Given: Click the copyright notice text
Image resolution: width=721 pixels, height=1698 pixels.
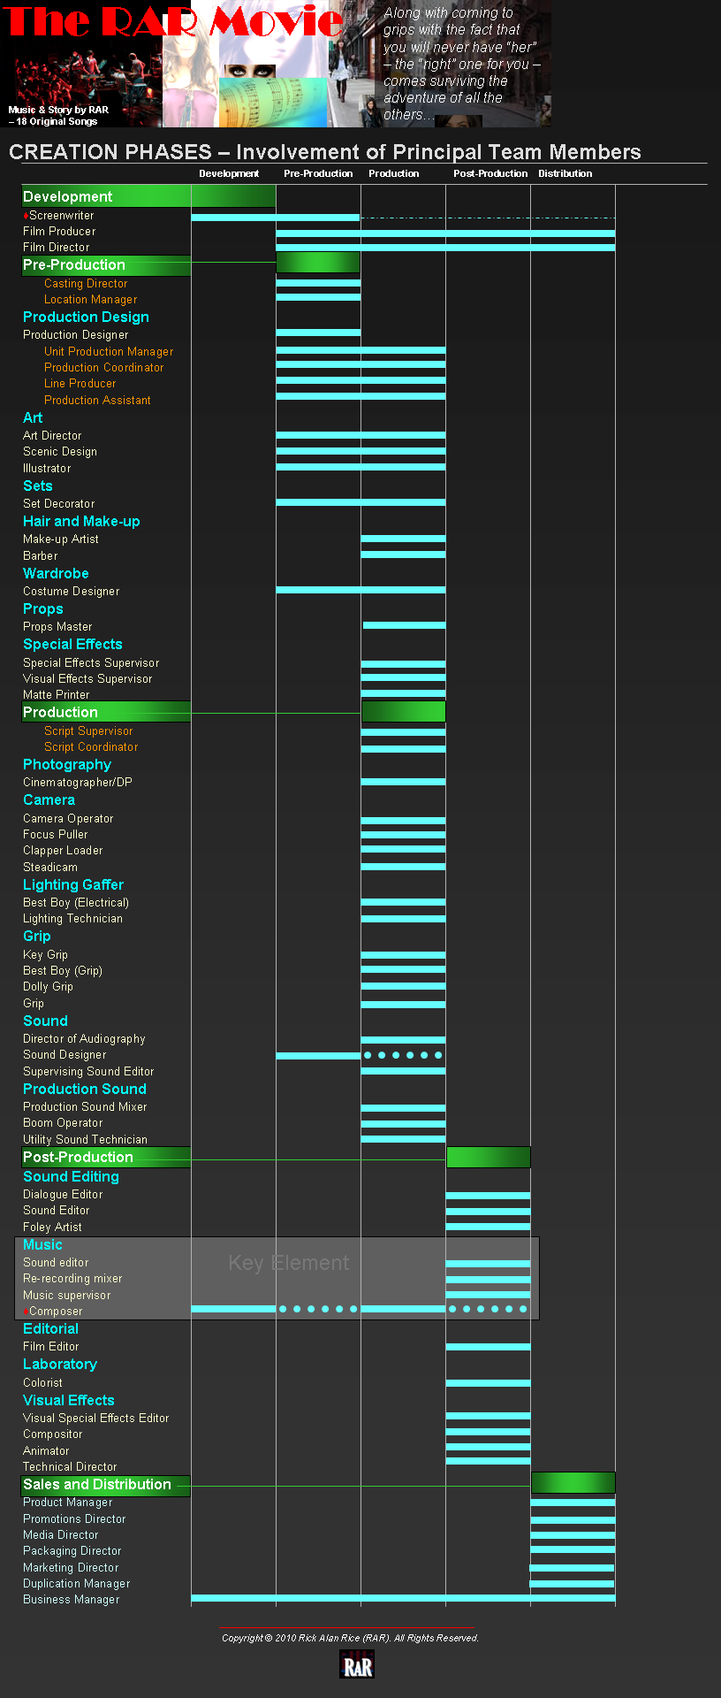Looking at the screenshot, I should pyautogui.click(x=350, y=1638).
